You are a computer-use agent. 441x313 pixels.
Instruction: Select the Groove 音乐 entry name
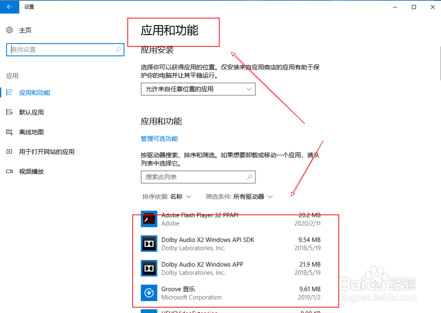click(x=178, y=289)
